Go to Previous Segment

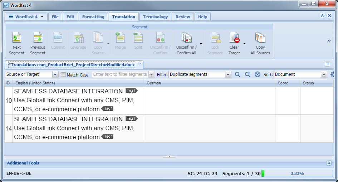point(38,44)
